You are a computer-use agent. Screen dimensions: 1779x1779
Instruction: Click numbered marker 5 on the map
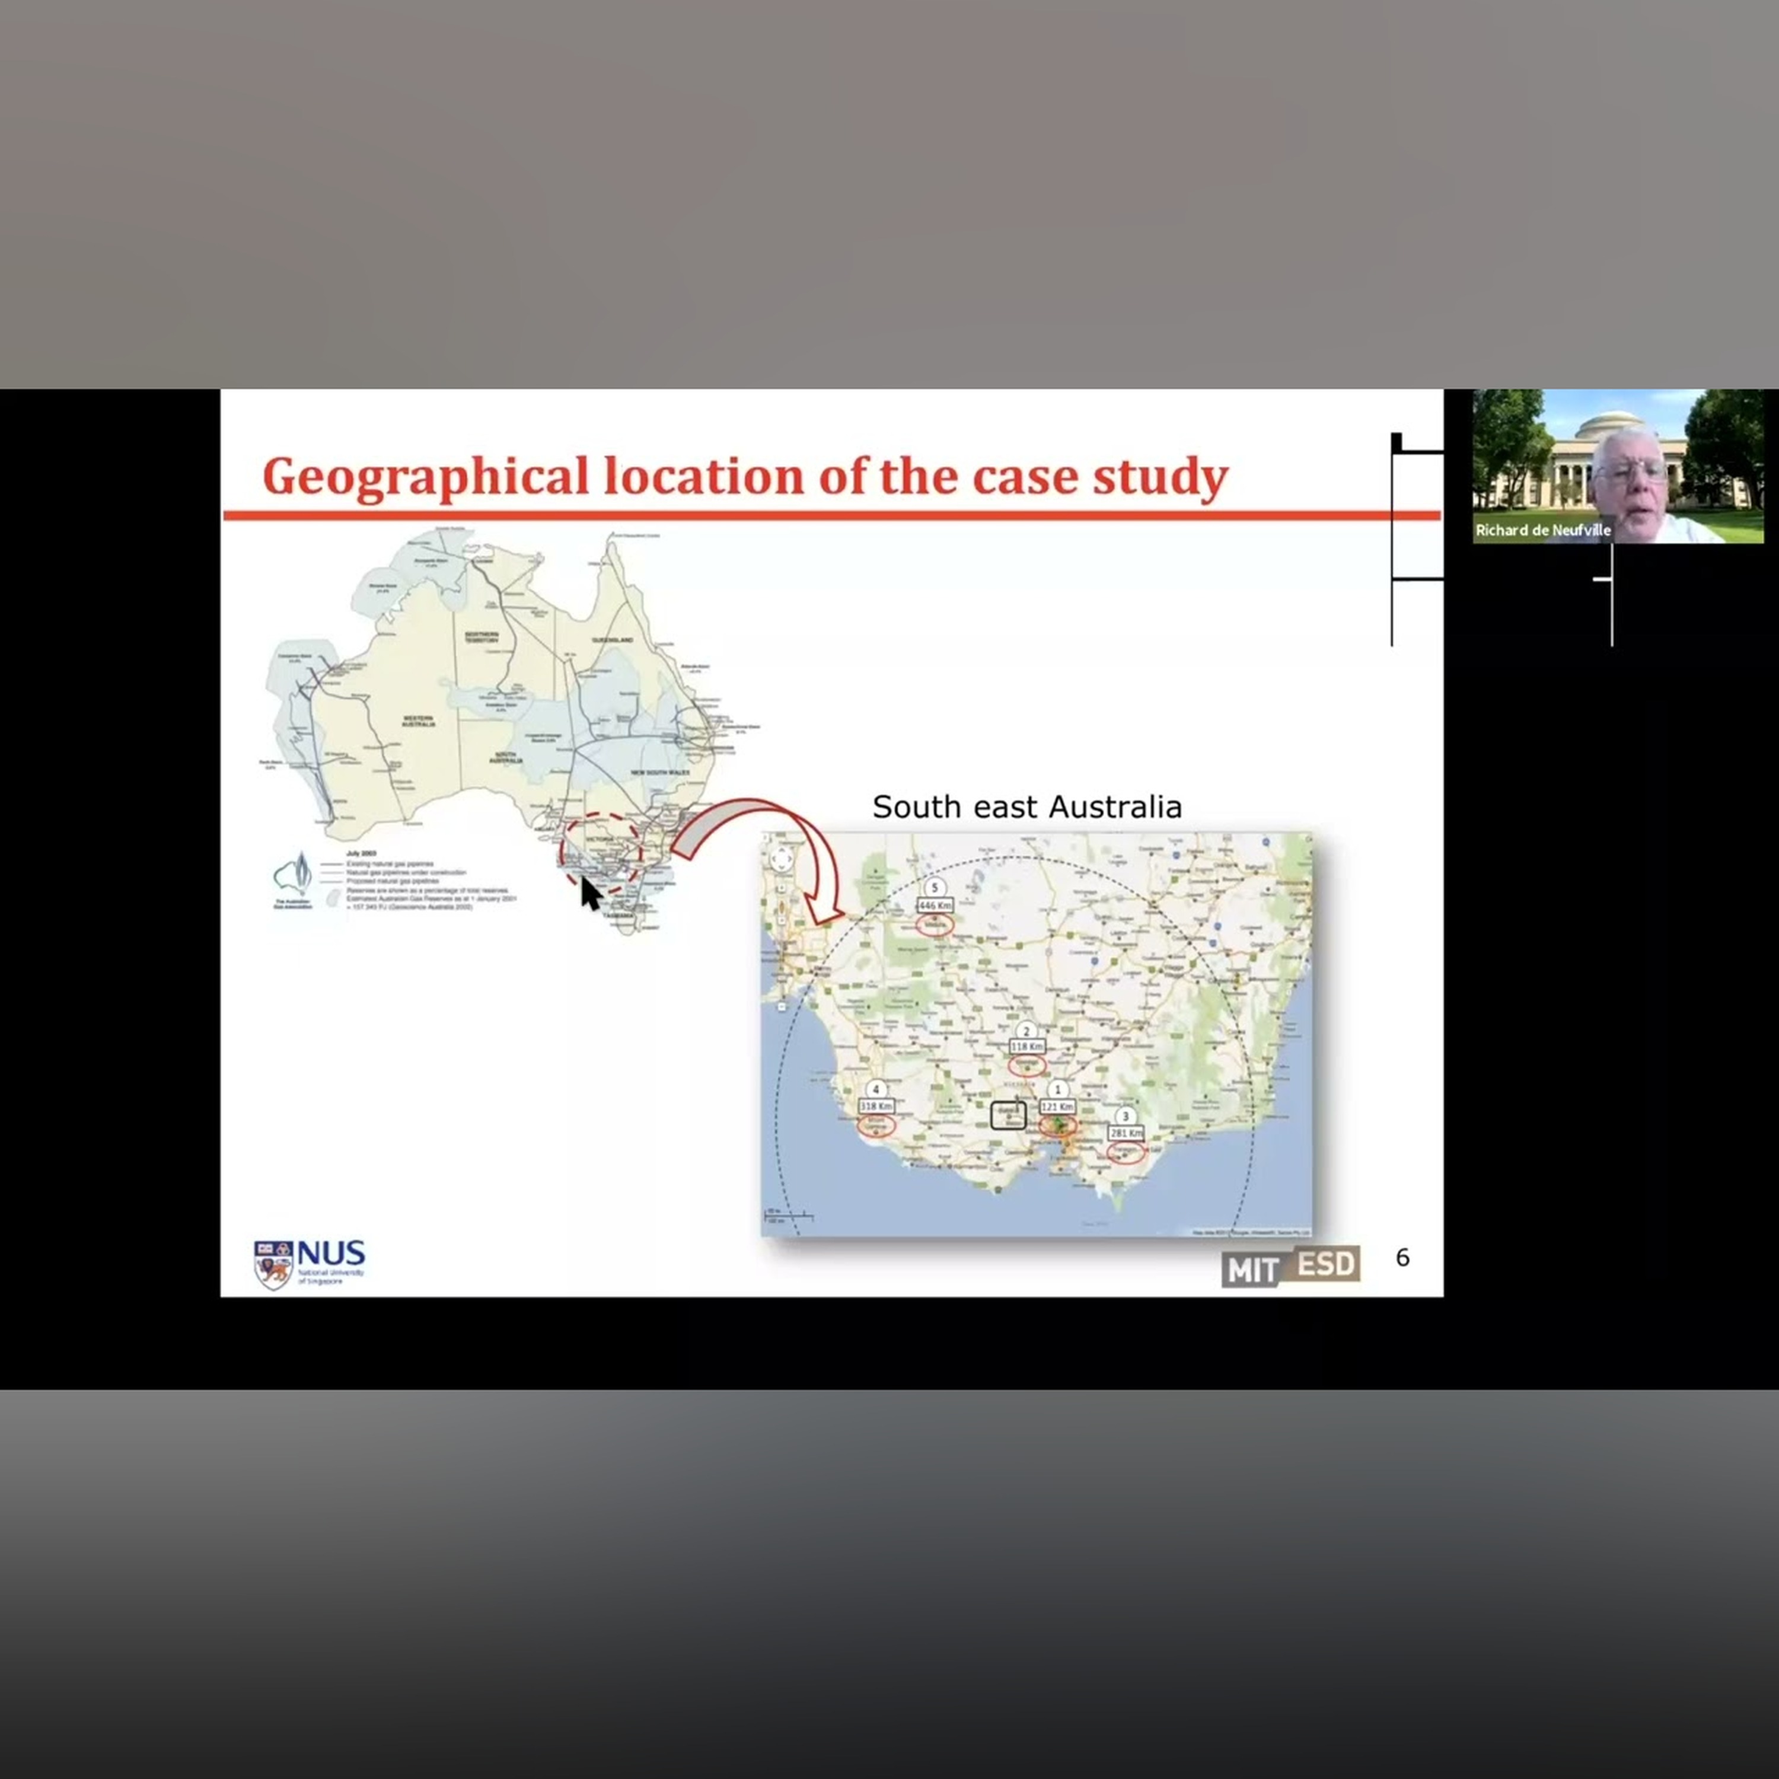(x=935, y=888)
